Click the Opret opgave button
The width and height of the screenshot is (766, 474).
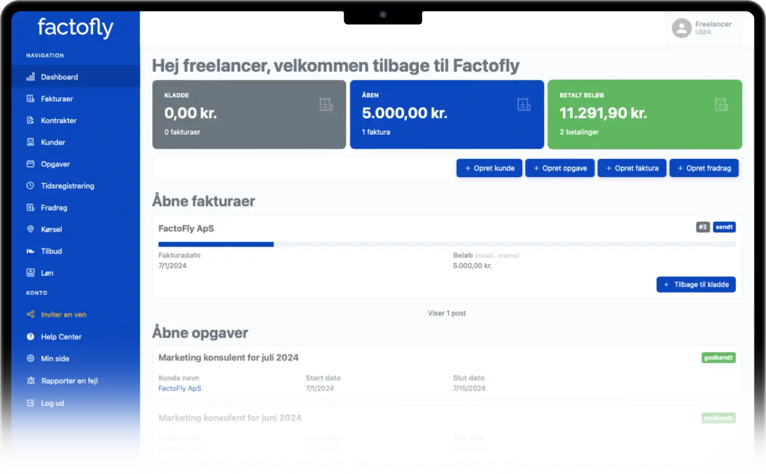(560, 168)
